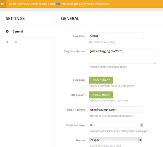Click 'Display a sexy logo' hint text
Image resolution: width=163 pixels, height=147 pixels.
tap(111, 86)
